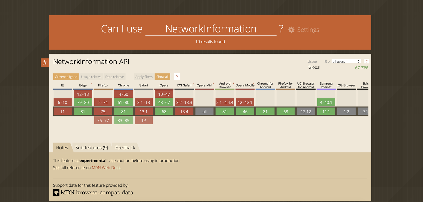
Task: Click the Android Browser column header
Action: click(225, 85)
